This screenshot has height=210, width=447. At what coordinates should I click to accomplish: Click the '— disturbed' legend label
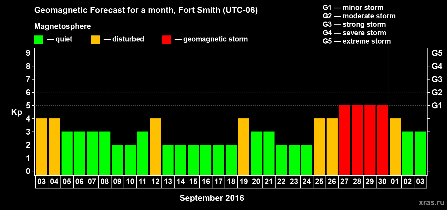[124, 39]
